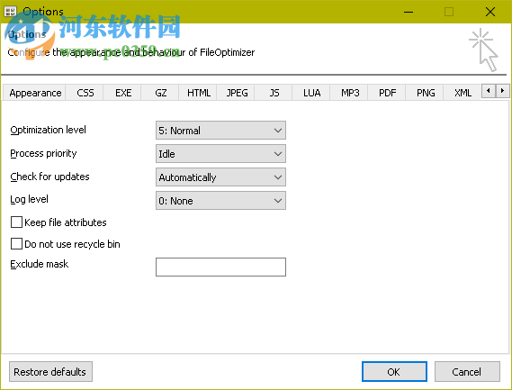This screenshot has height=390, width=512.
Task: Go to the JS tab
Action: point(274,93)
